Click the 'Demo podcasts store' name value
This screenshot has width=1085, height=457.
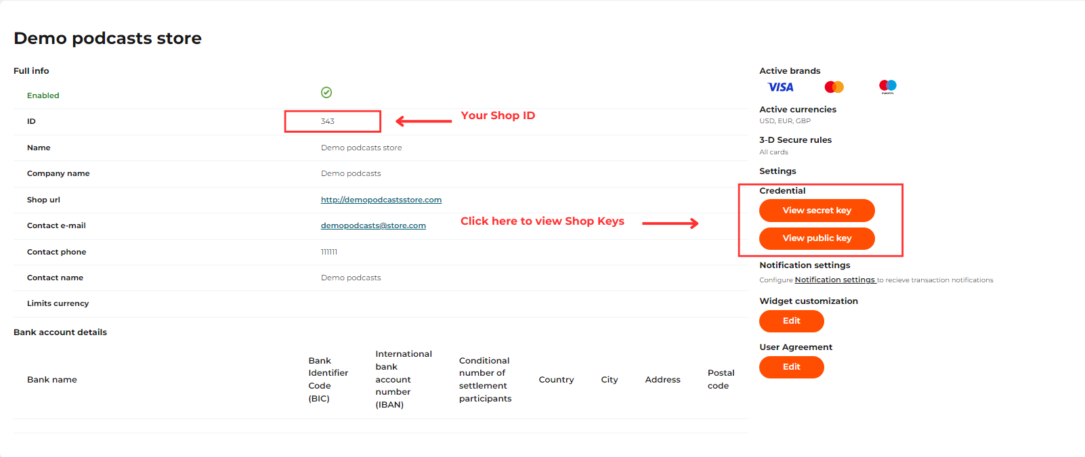[x=362, y=148]
